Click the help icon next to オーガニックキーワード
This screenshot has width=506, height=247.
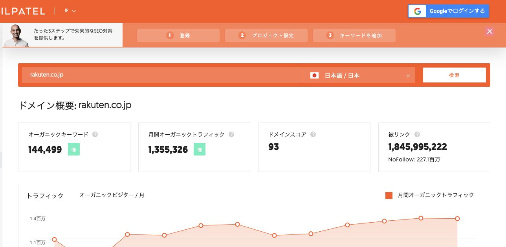pos(94,134)
